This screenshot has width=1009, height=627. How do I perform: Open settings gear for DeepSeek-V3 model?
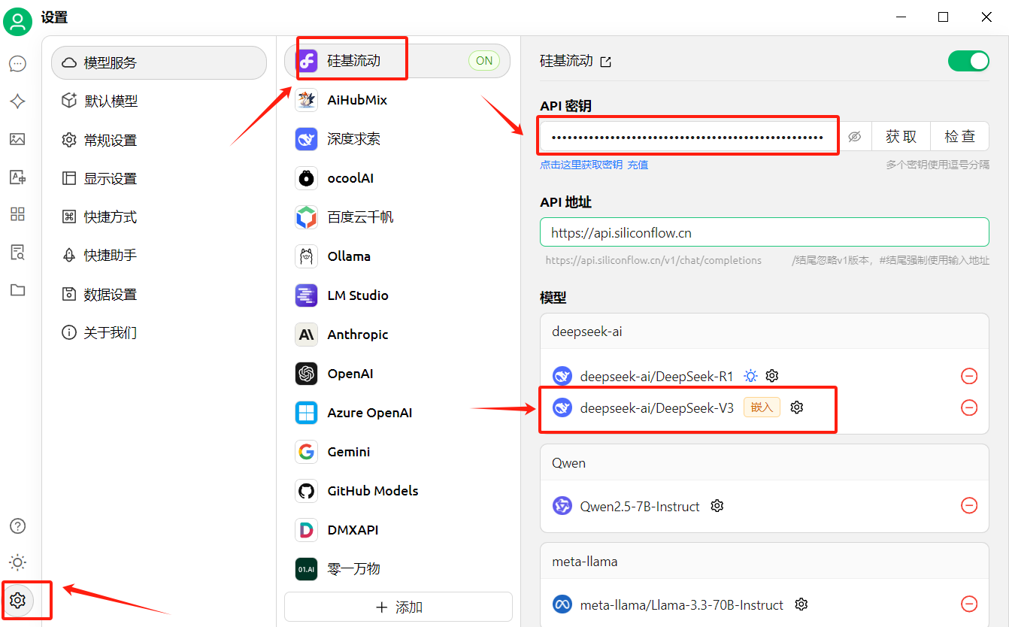tap(797, 407)
